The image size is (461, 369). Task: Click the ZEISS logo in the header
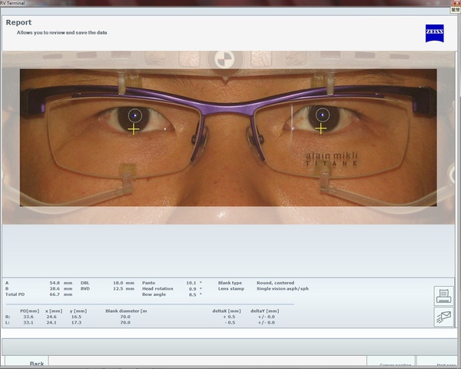[x=435, y=33]
